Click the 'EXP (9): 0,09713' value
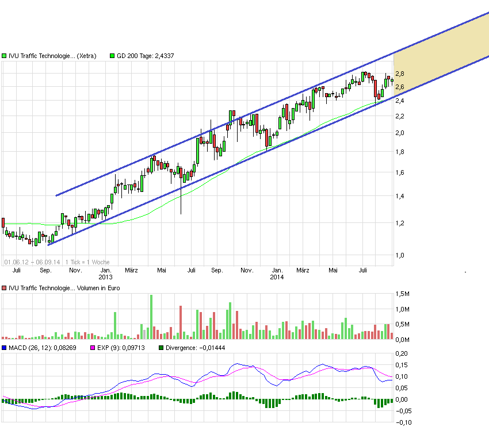This screenshot has width=489, height=427. pyautogui.click(x=121, y=348)
